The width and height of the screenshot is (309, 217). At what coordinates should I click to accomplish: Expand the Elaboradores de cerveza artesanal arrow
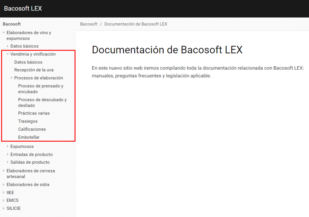4,171
